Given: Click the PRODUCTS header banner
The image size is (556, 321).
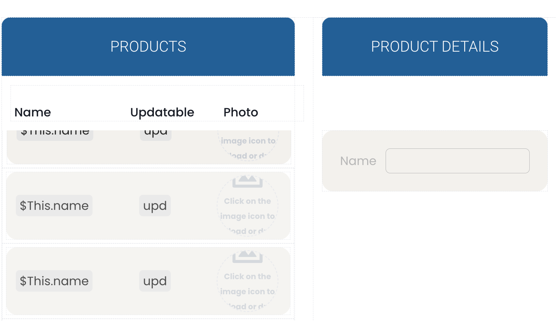Looking at the screenshot, I should pyautogui.click(x=148, y=47).
